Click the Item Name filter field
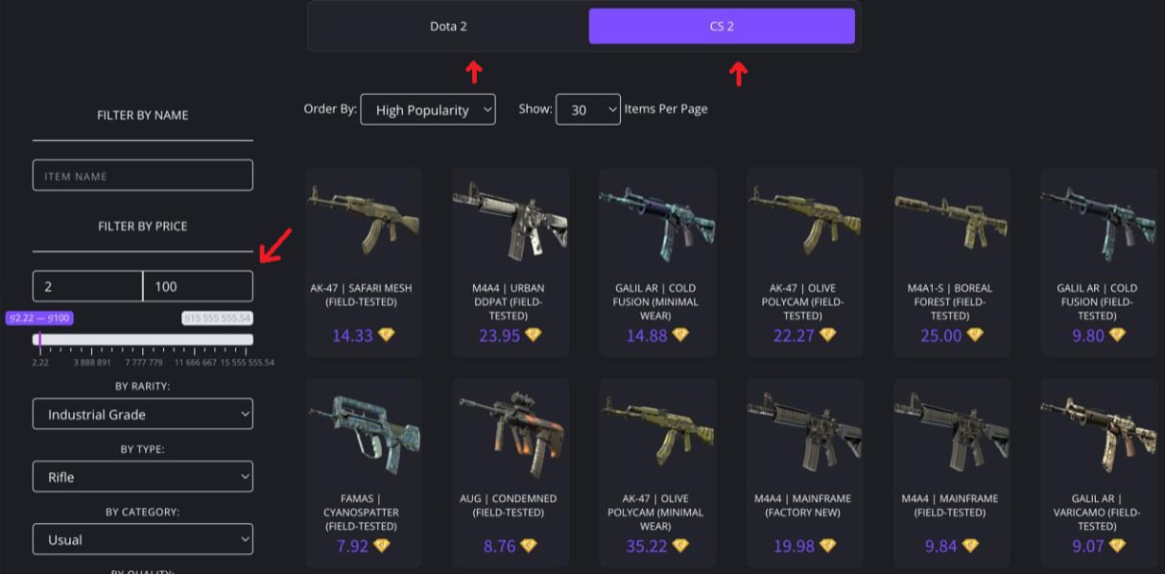The width and height of the screenshot is (1165, 574). coord(143,176)
